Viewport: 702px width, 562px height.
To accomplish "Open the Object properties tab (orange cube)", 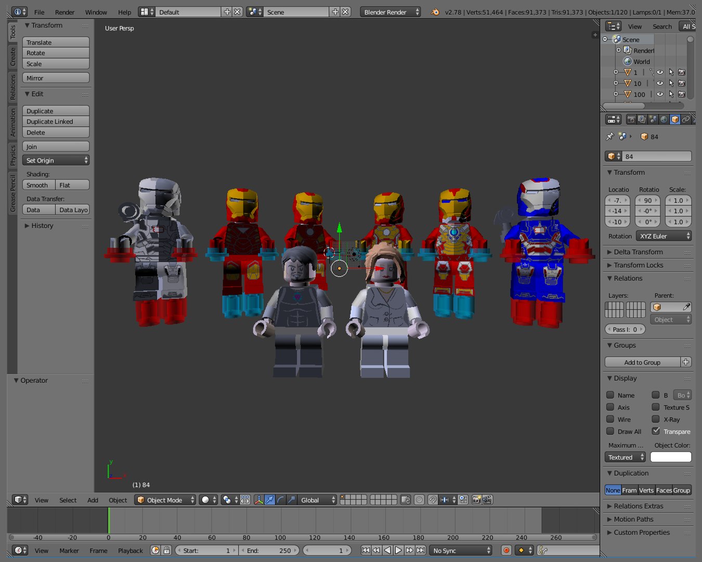I will (675, 120).
